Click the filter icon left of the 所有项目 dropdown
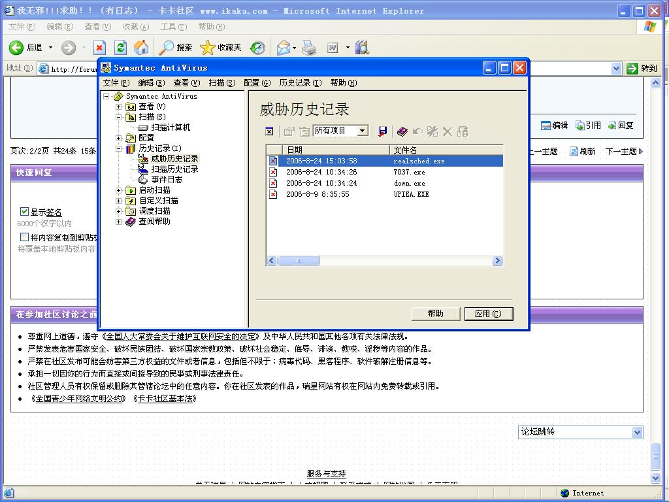The image size is (669, 502). 304,131
